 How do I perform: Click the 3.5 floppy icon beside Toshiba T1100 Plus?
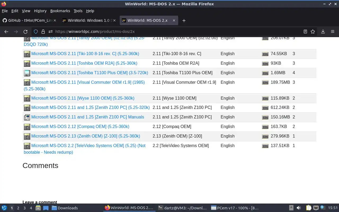[27, 73]
